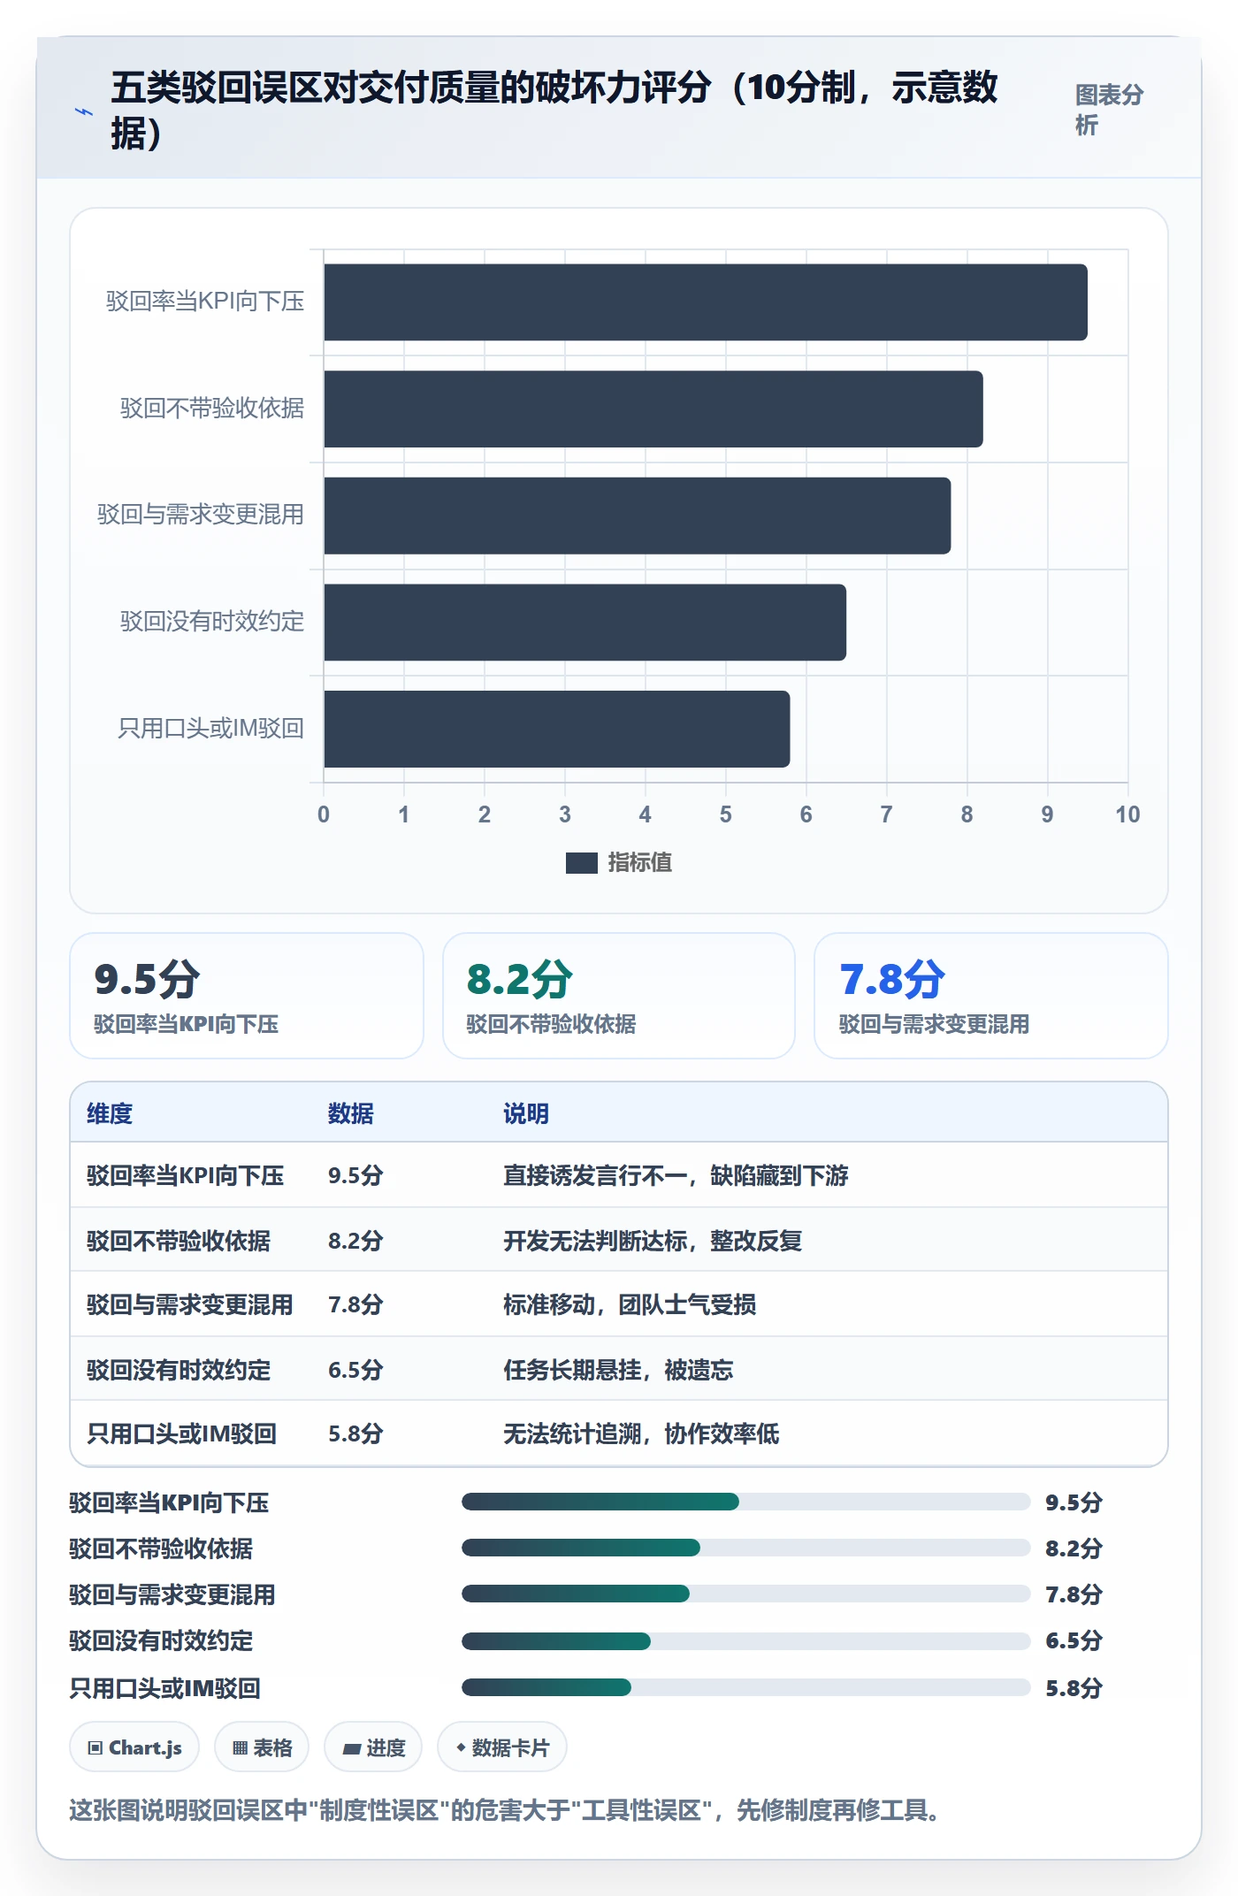Click the 图表分析 label in header
This screenshot has height=1896, width=1238.
(x=1109, y=110)
